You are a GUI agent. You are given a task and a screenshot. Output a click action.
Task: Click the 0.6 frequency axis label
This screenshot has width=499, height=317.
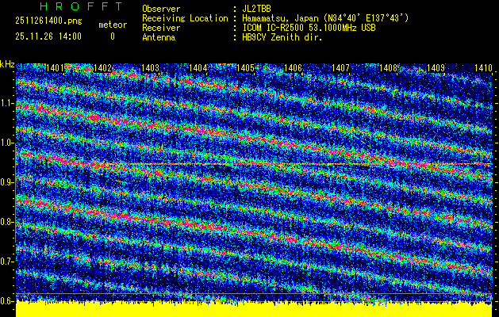point(7,301)
